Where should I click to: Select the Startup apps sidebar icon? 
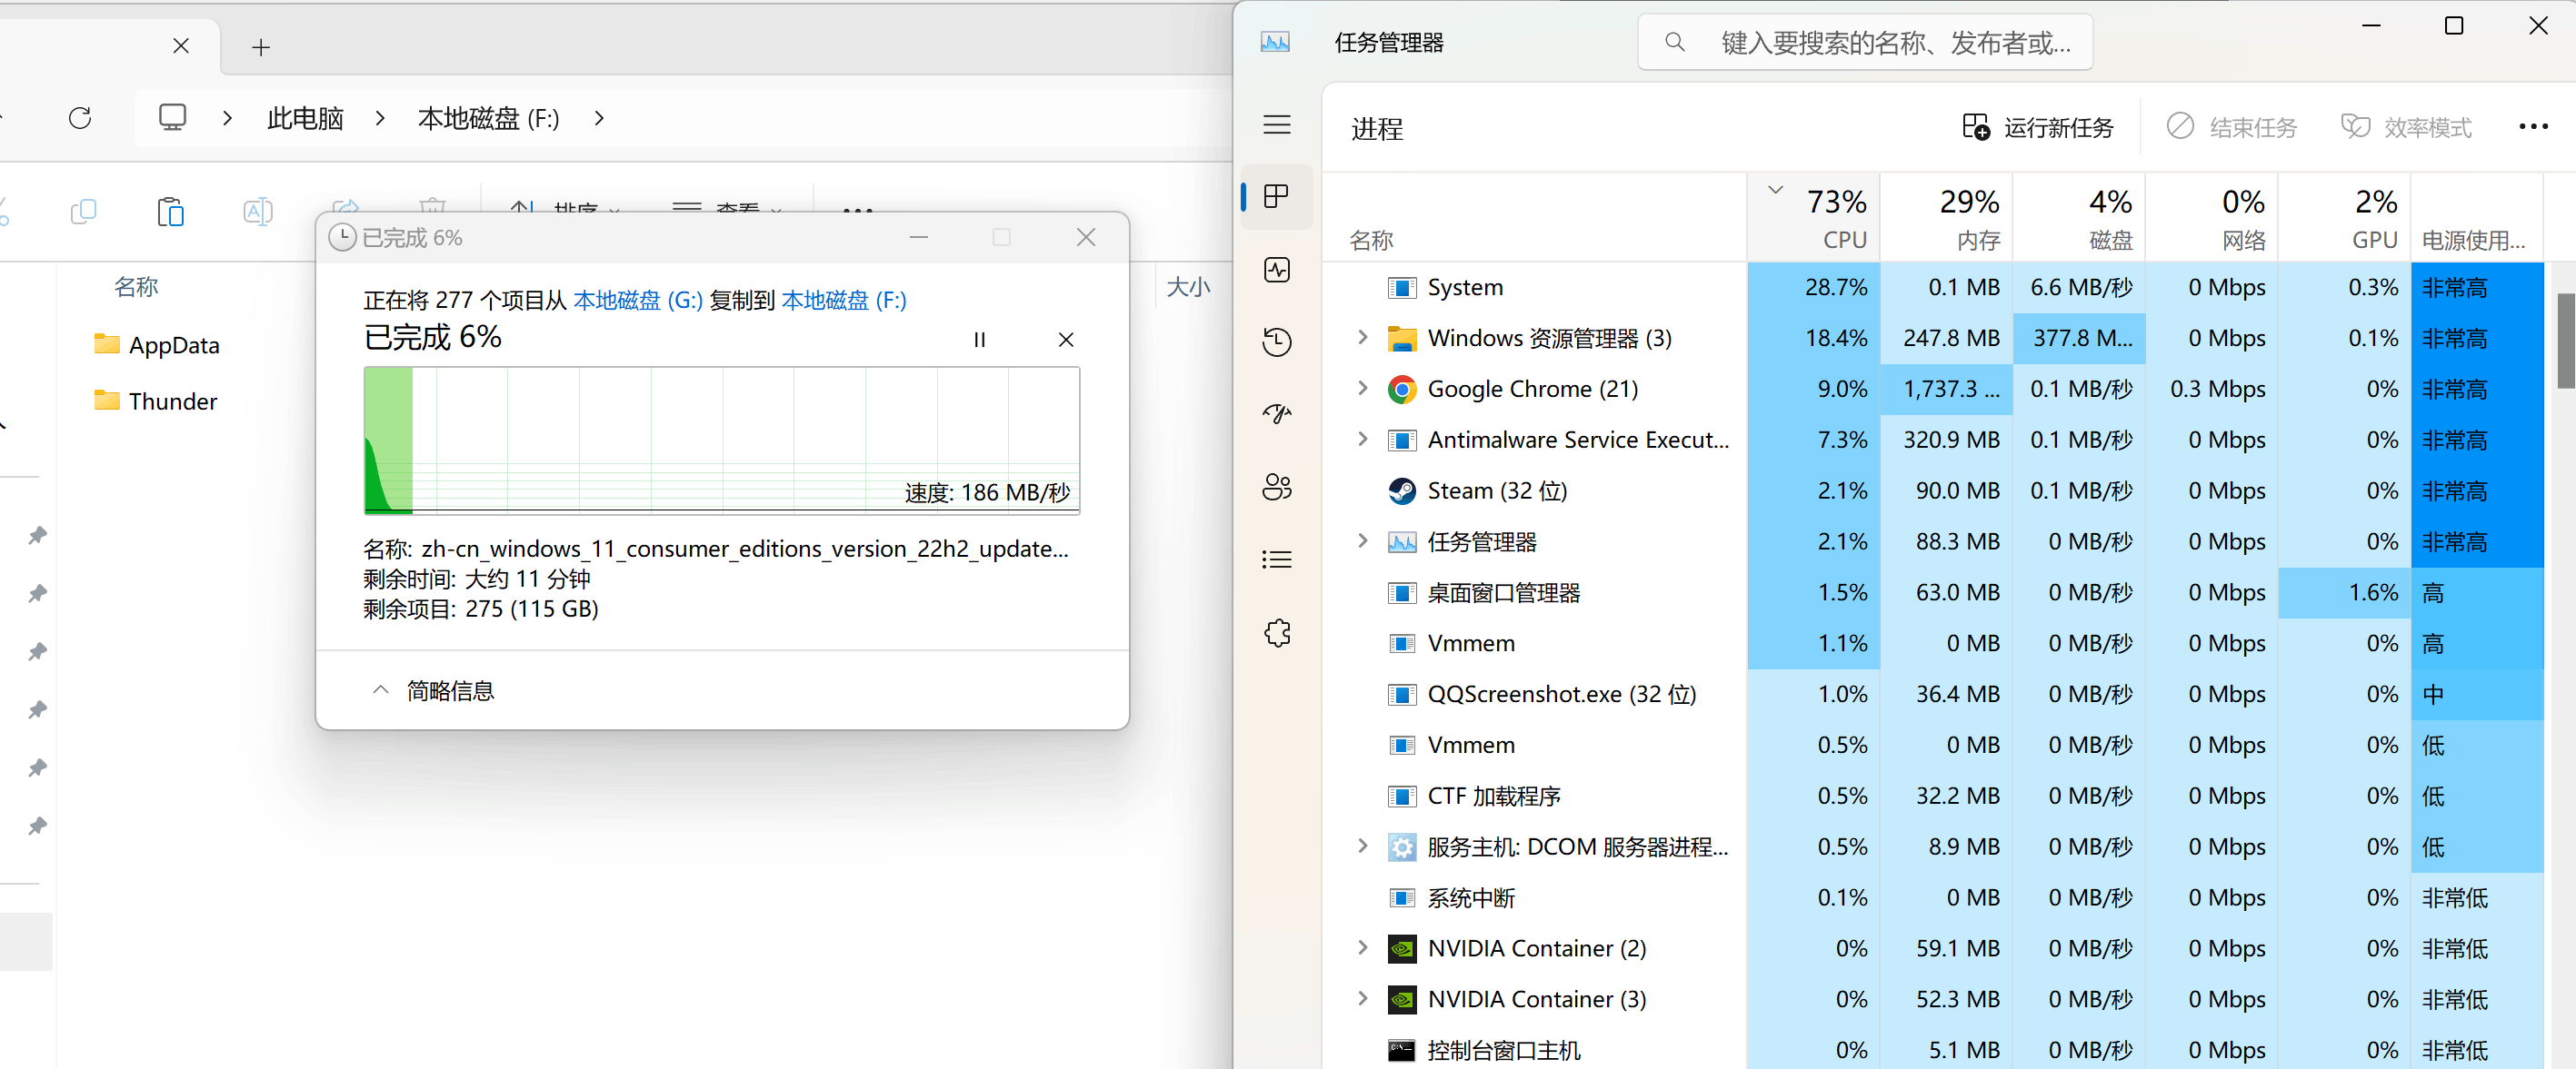click(x=1276, y=412)
